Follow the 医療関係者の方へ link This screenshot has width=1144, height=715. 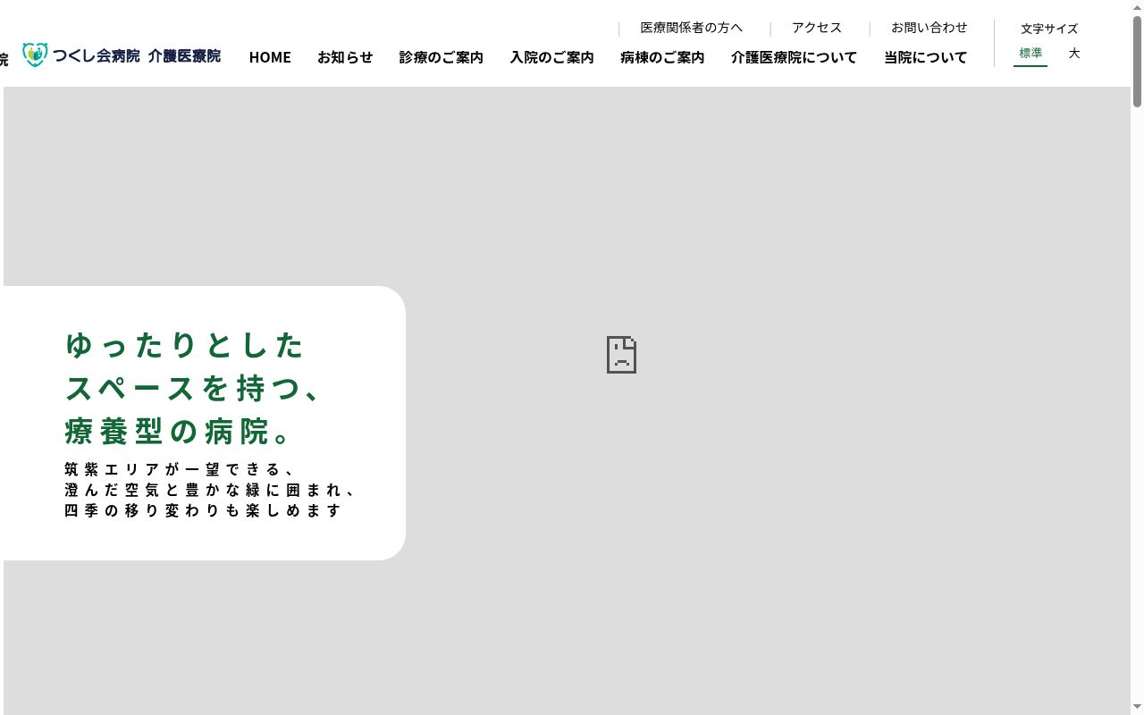tap(692, 28)
